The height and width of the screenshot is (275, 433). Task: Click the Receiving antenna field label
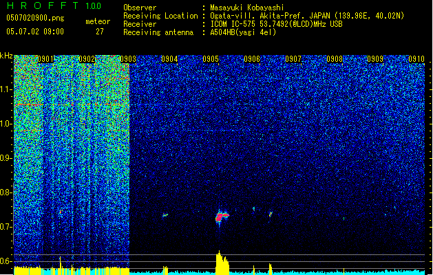click(158, 32)
